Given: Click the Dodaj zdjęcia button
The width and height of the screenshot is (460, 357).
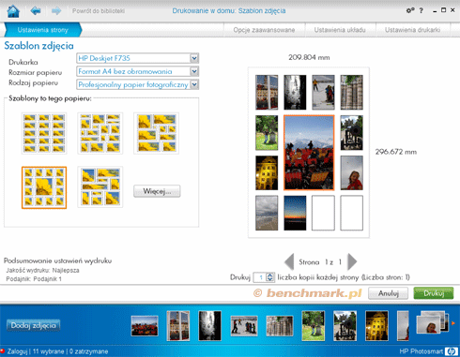Looking at the screenshot, I should (x=34, y=325).
